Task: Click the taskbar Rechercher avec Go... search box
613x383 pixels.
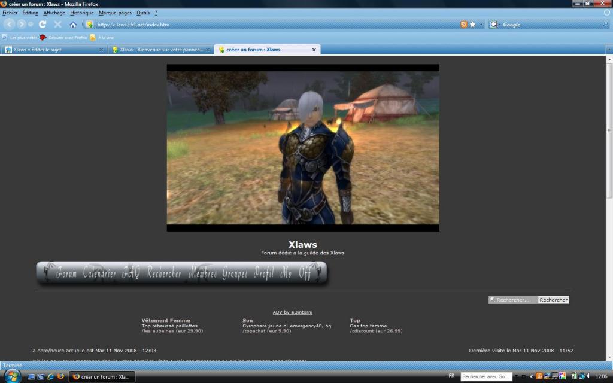Action: coord(486,377)
